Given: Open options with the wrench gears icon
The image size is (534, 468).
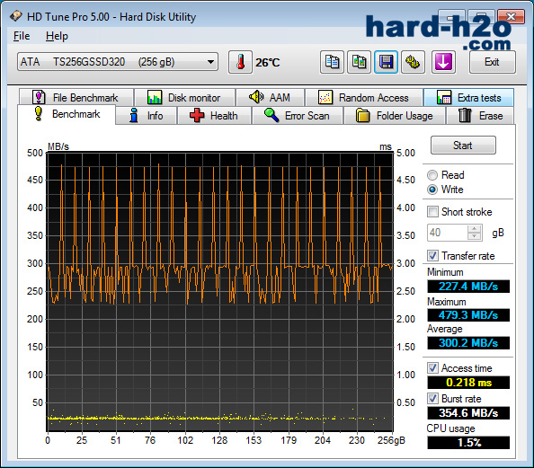Looking at the screenshot, I should click(413, 62).
